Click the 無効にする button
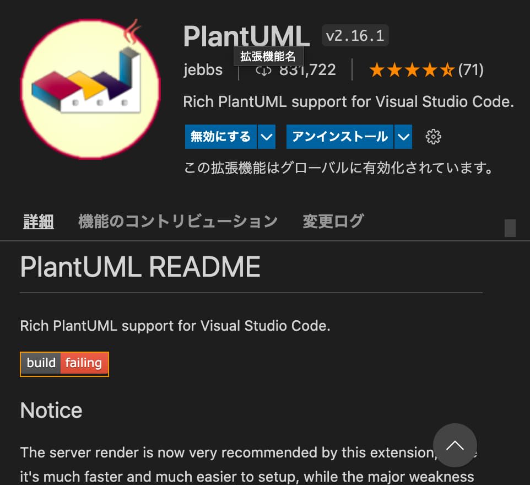The height and width of the screenshot is (485, 530). tap(221, 137)
